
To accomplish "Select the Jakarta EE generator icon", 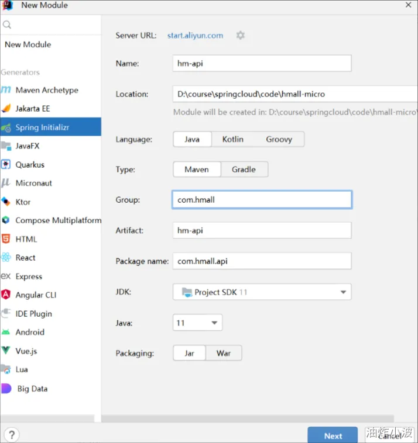I will pyautogui.click(x=6, y=109).
